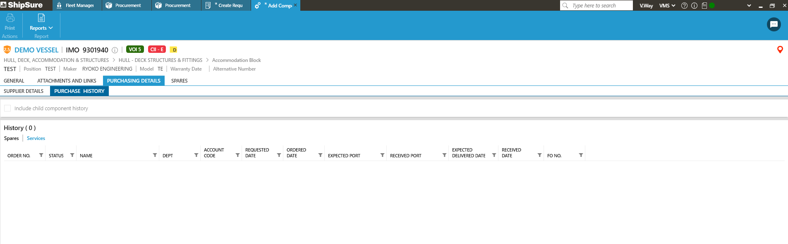Switch to the ATTACHMENTS AND LINKS tab
The height and width of the screenshot is (244, 788).
tap(67, 81)
